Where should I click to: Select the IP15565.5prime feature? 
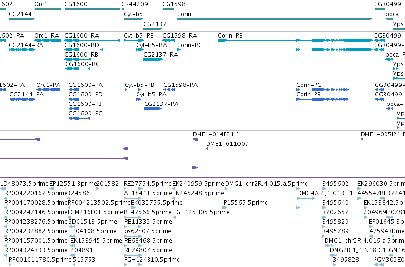coord(261,208)
